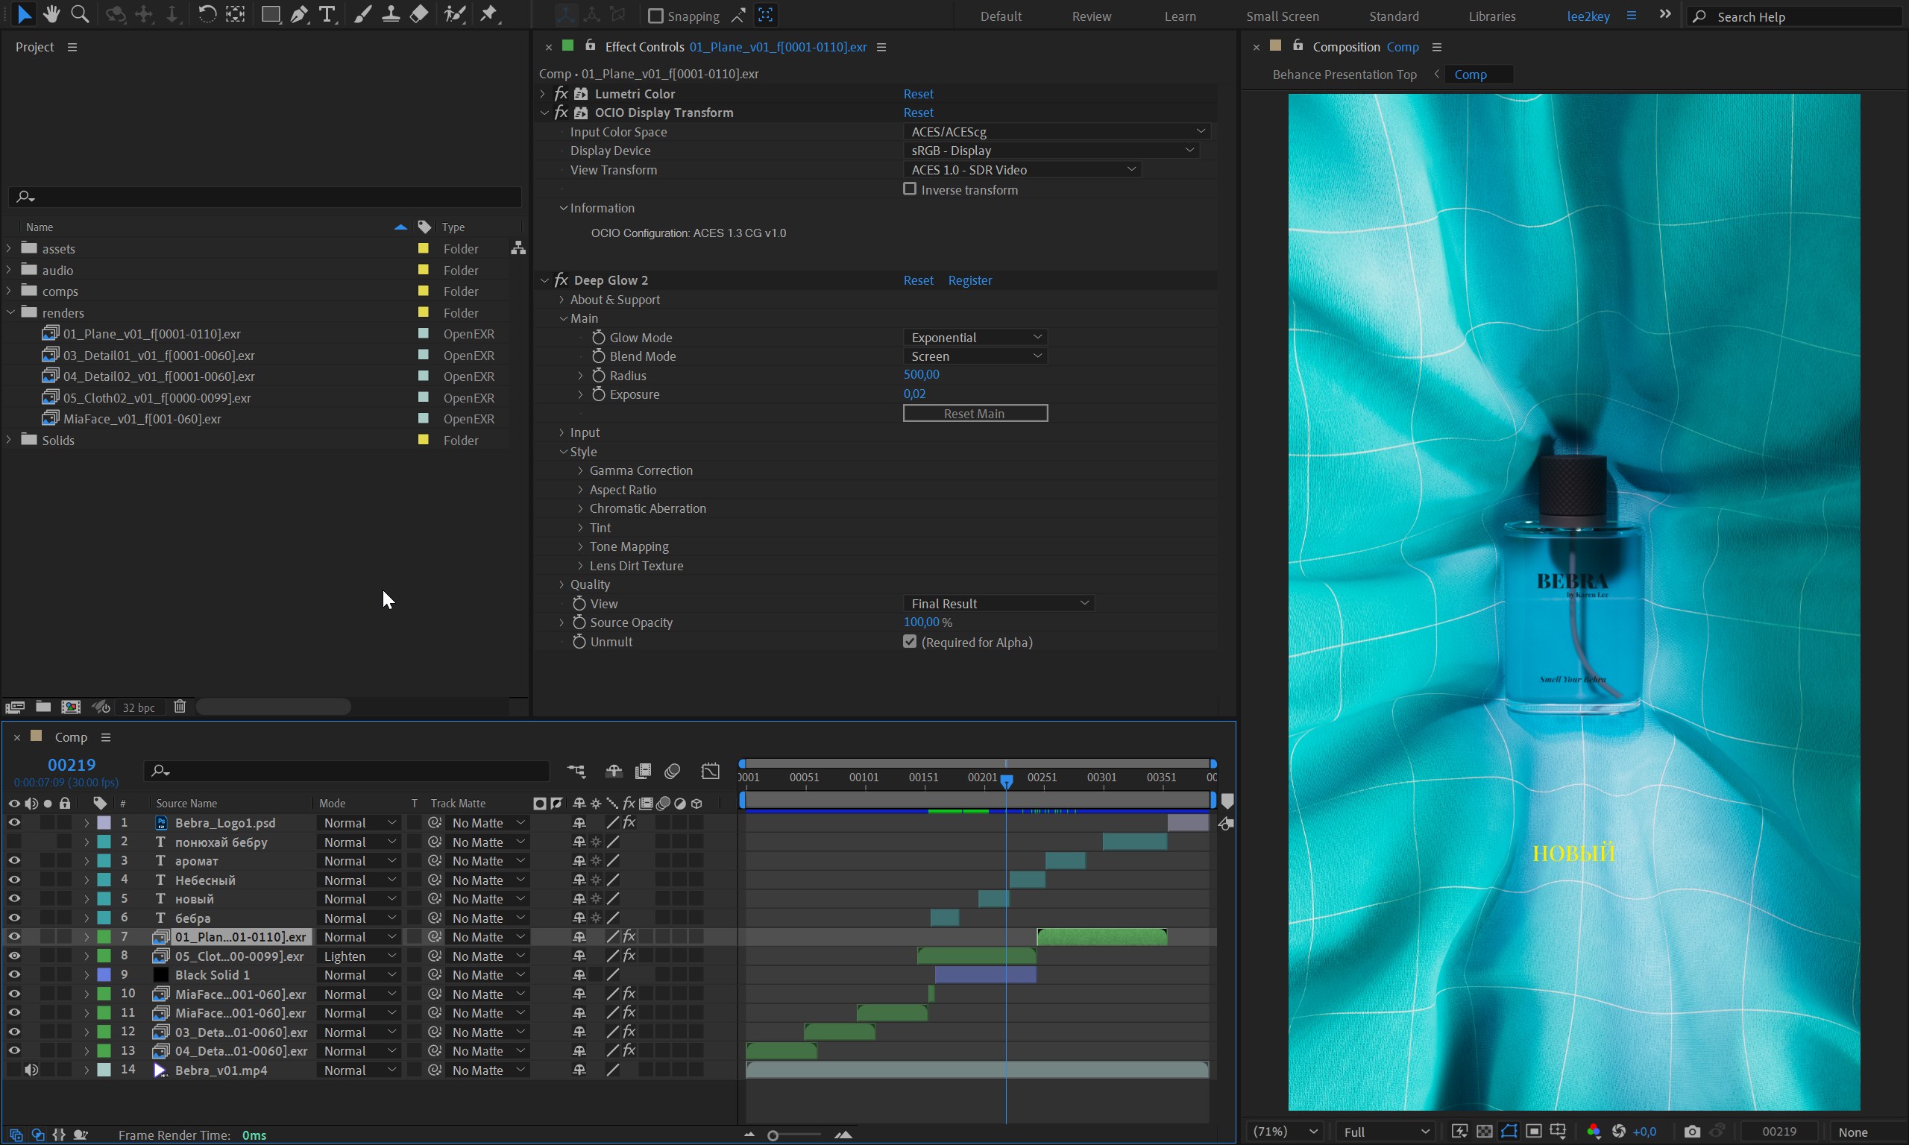The width and height of the screenshot is (1909, 1145).
Task: Click the Take Snapshot camera icon
Action: click(1691, 1131)
